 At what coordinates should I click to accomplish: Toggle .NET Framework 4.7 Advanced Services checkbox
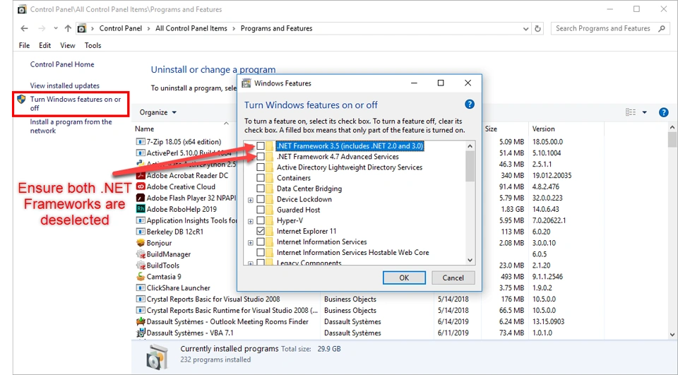[x=261, y=157]
